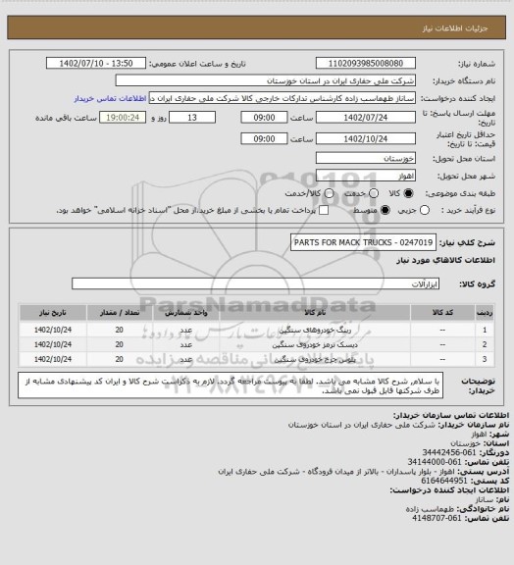The width and height of the screenshot is (514, 565).
Task: Select item name بلوس چرخ خودروی سنگین
Action: (x=315, y=360)
